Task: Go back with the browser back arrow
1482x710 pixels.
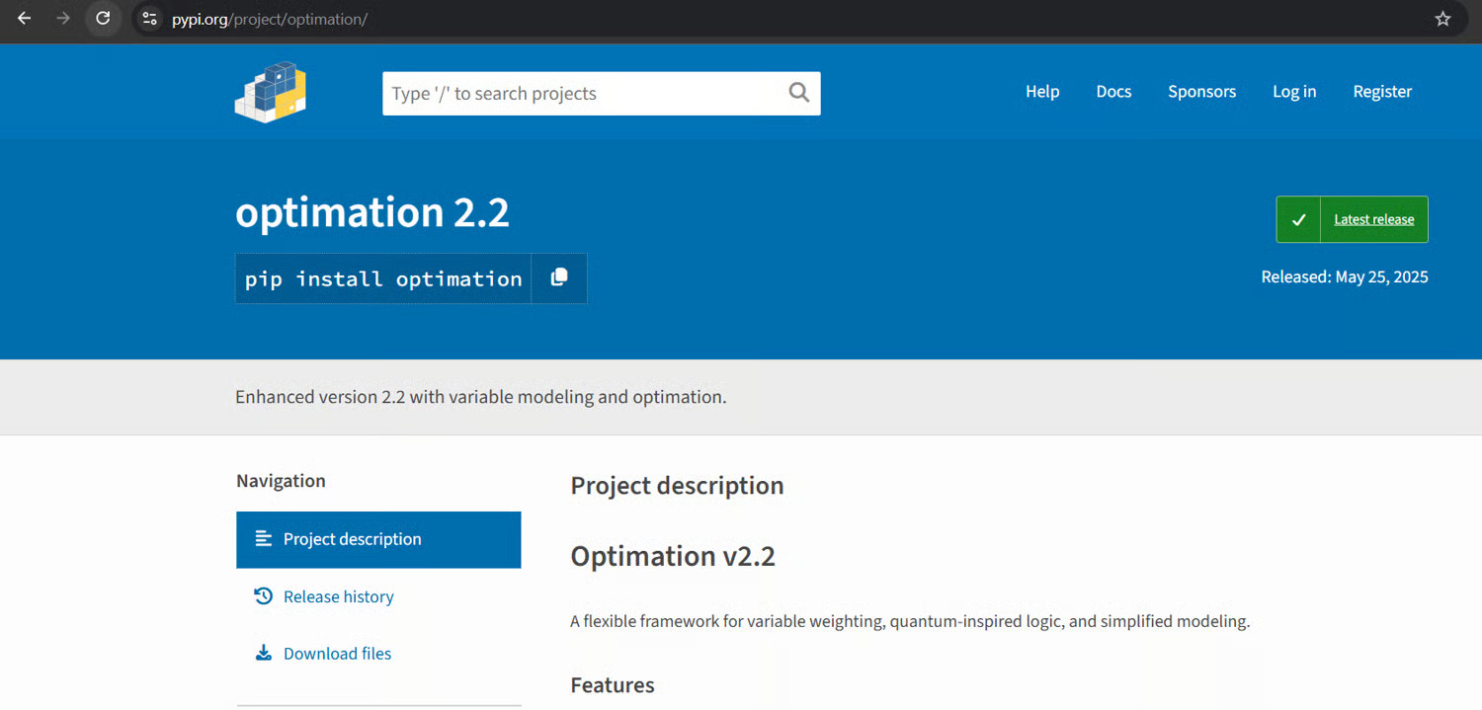Action: click(x=24, y=18)
